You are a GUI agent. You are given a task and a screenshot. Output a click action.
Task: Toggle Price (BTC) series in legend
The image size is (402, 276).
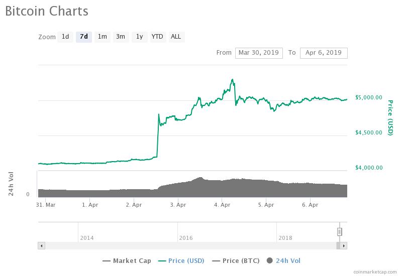(x=236, y=261)
